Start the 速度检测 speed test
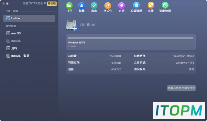Viewport: 207px width, 121px height. pyautogui.click(x=165, y=6)
